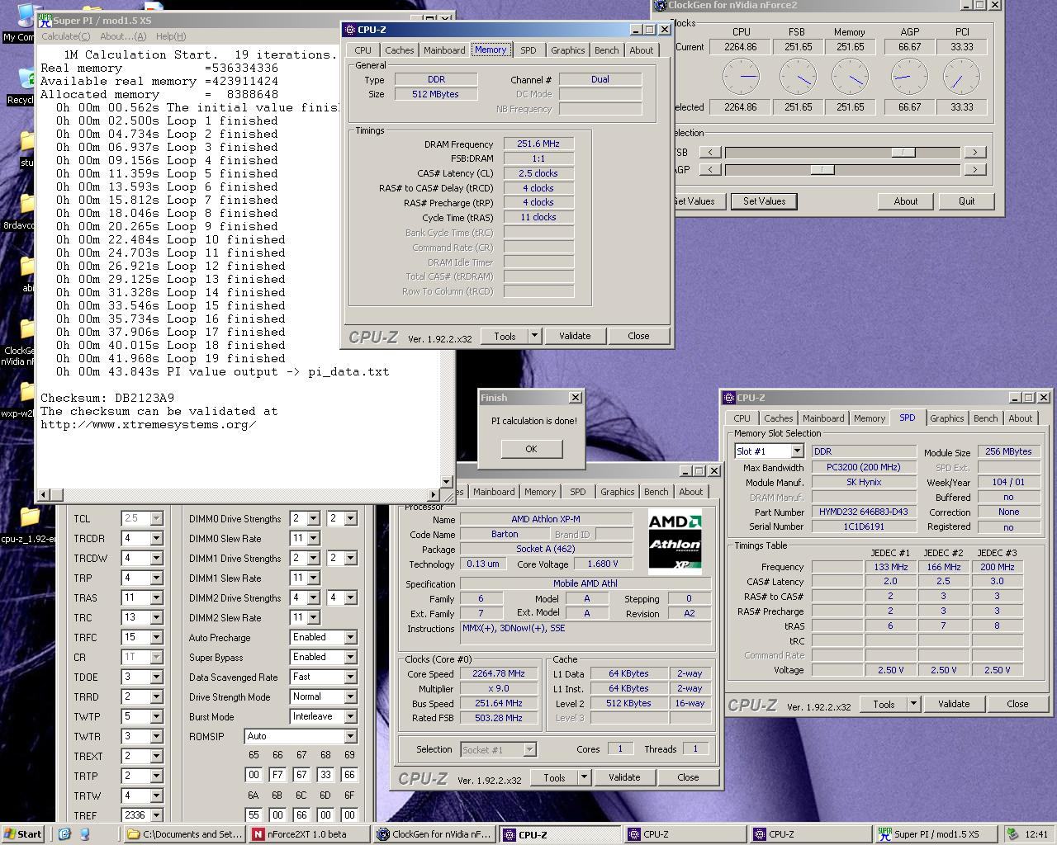Click About button in ClockGen
The image size is (1057, 845).
coord(906,201)
